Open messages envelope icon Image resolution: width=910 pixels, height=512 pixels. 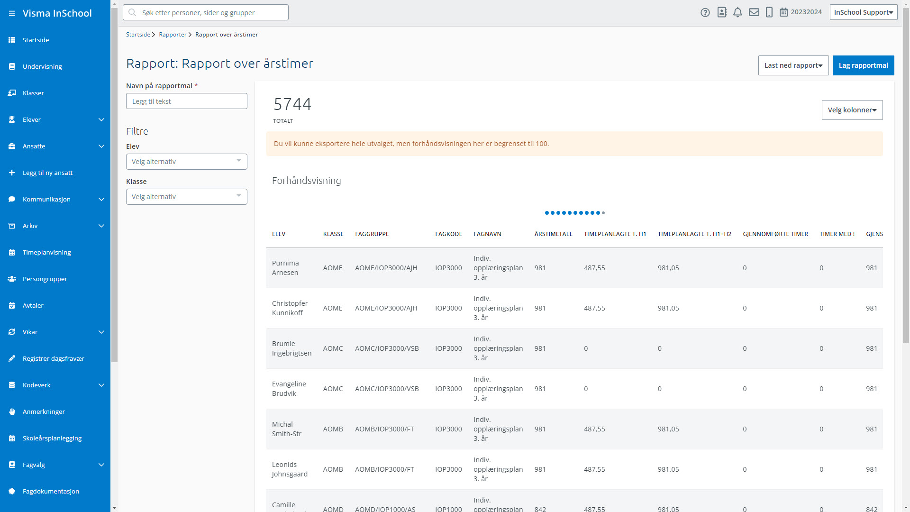point(754,12)
